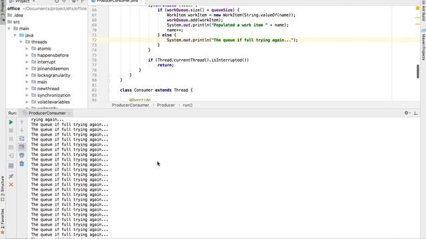426x239 pixels.
Task: Expand the synchronization package
Action: click(x=27, y=96)
